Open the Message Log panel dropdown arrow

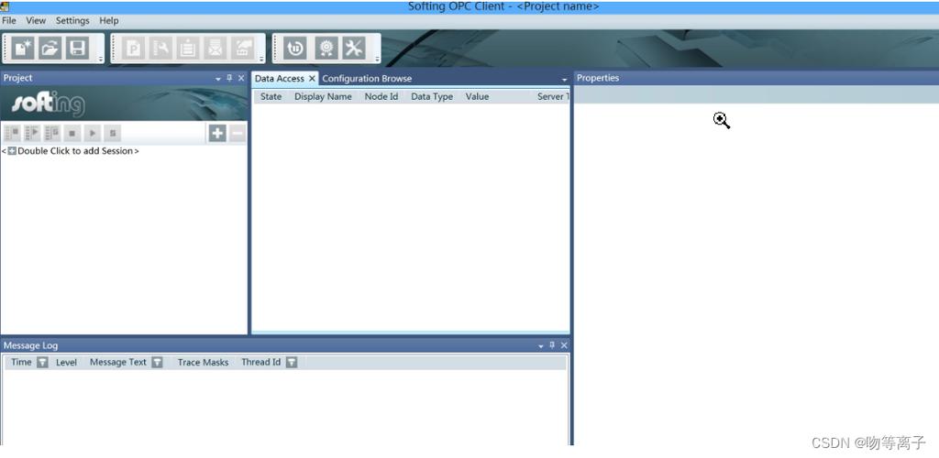tap(541, 346)
